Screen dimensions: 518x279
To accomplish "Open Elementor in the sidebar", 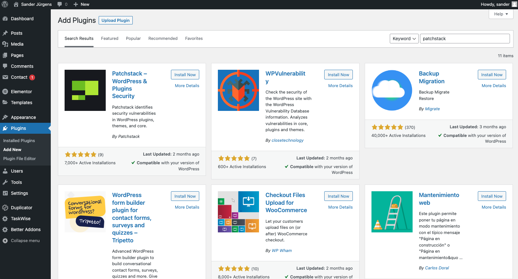I will (x=25, y=92).
